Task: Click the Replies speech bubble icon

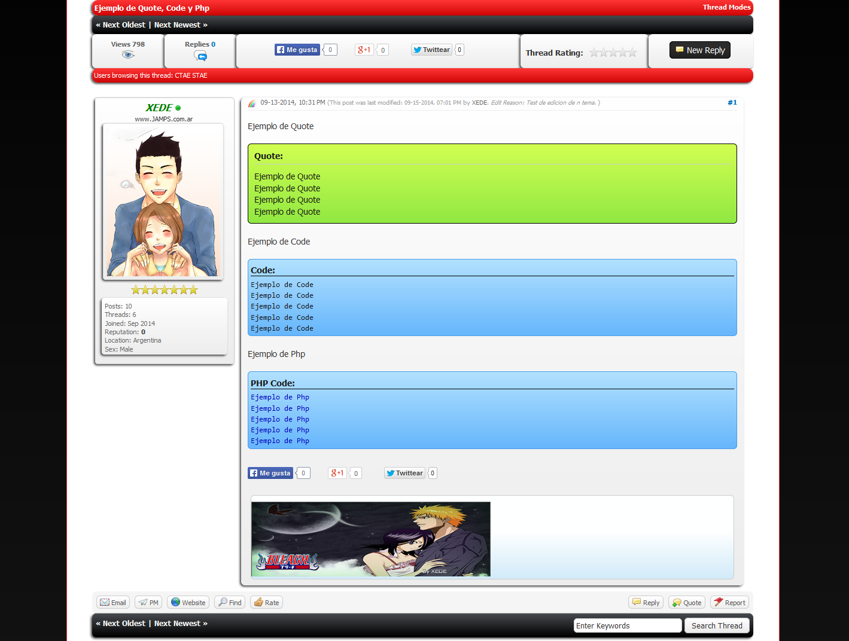Action: click(x=200, y=56)
